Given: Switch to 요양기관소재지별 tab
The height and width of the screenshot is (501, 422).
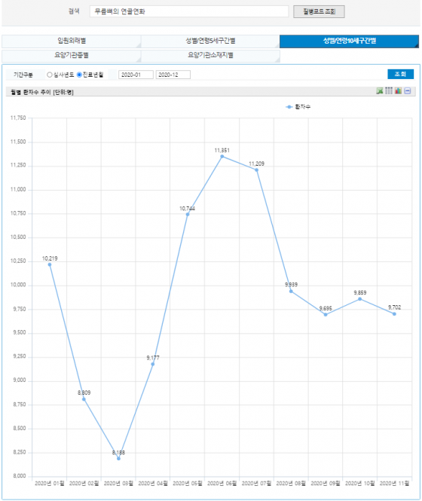Looking at the screenshot, I should (210, 56).
